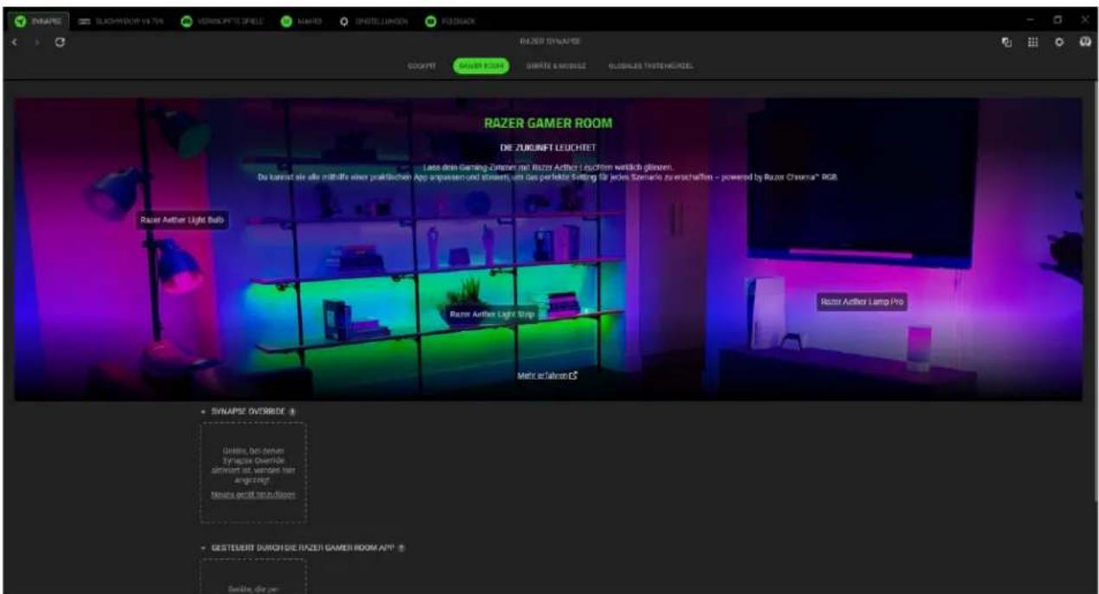Click the green icon on Makro tab

click(284, 20)
